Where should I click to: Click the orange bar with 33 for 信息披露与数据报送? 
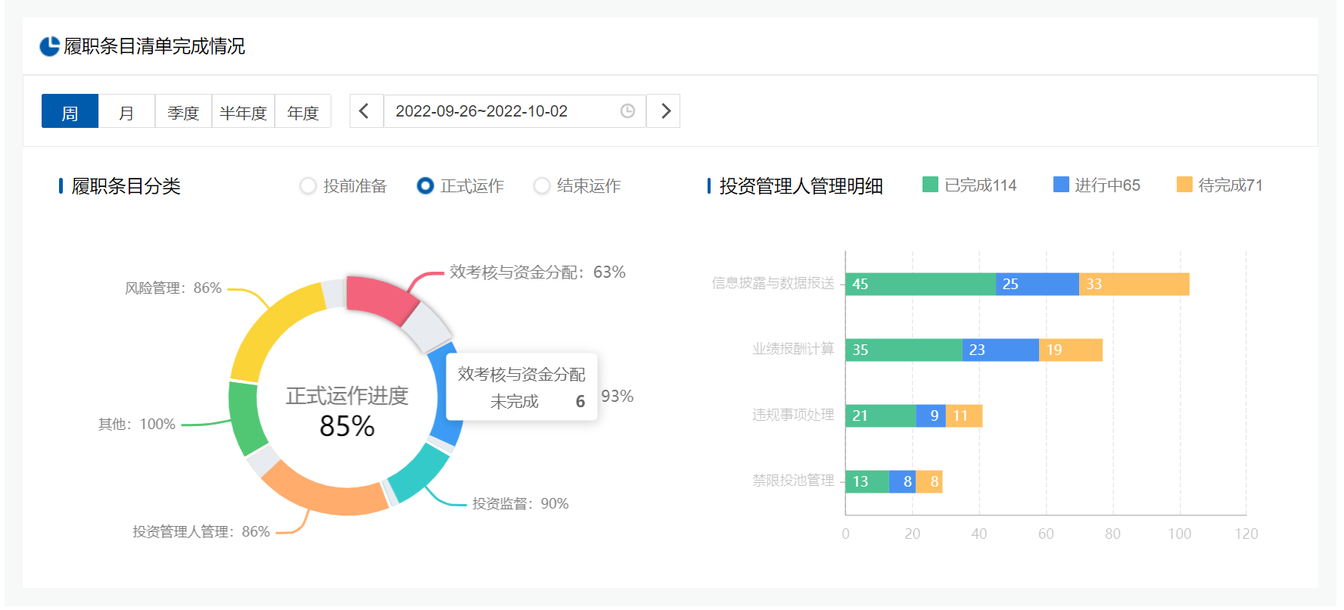tap(1134, 284)
